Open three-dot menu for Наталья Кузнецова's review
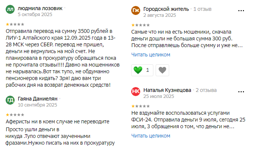The height and width of the screenshot is (151, 253). pyautogui.click(x=241, y=92)
